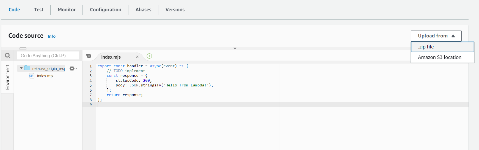
Task: Go to the Monitor tab
Action: [67, 10]
